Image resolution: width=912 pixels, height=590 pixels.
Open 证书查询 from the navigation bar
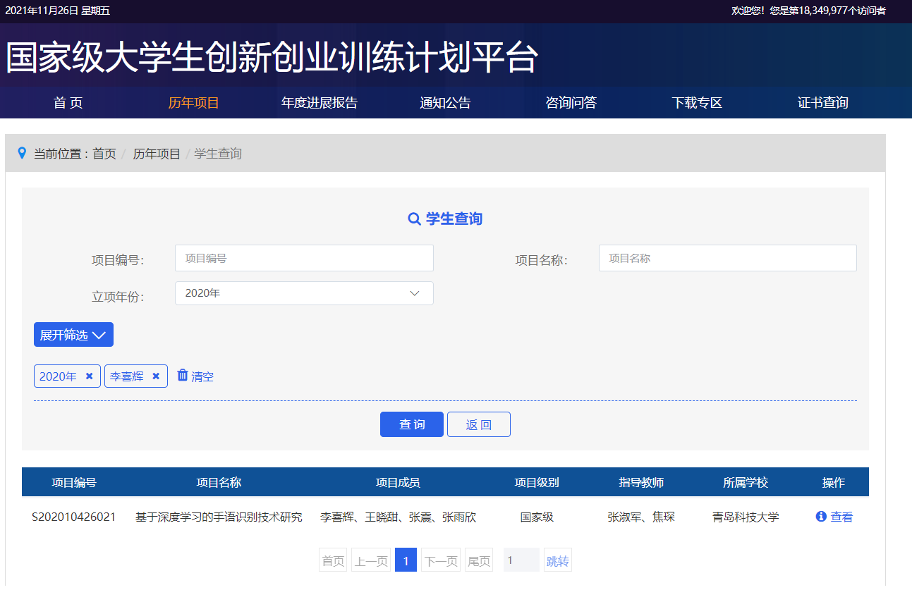pos(822,103)
